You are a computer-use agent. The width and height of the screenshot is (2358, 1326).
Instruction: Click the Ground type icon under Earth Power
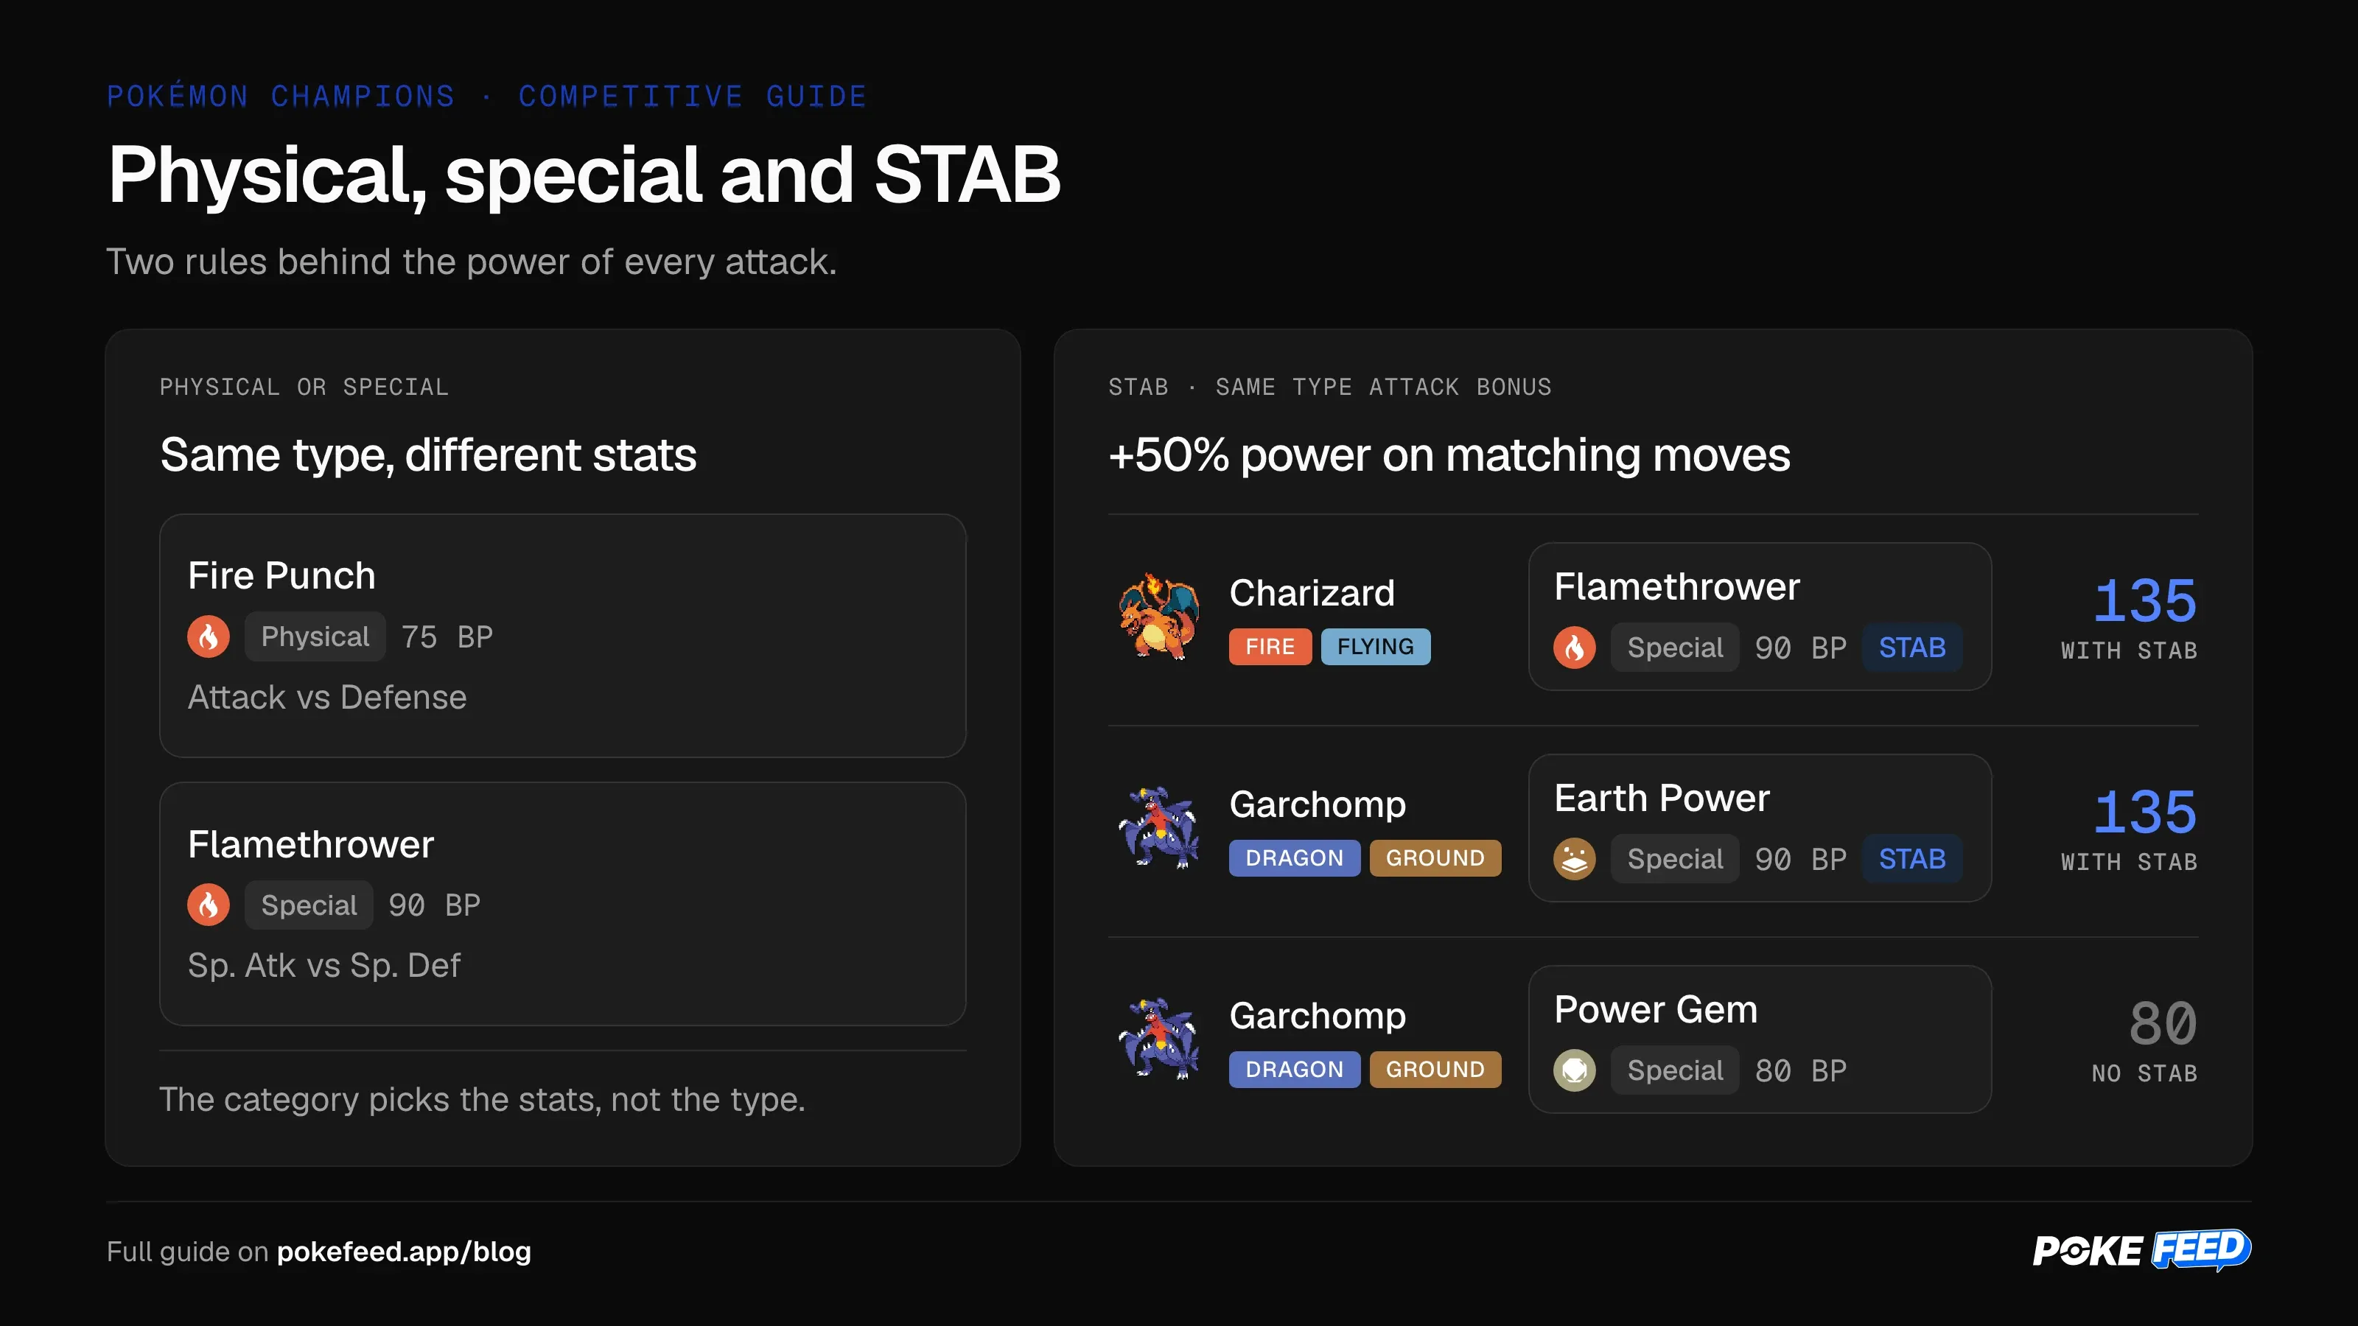coord(1575,858)
